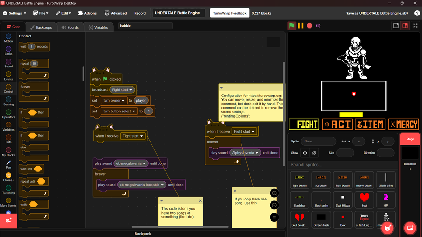Zoom out on the code workspace
This screenshot has height=237, width=422.
point(274,205)
